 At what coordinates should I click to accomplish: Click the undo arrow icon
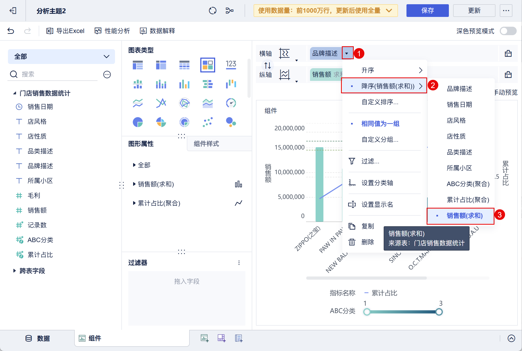click(x=11, y=31)
